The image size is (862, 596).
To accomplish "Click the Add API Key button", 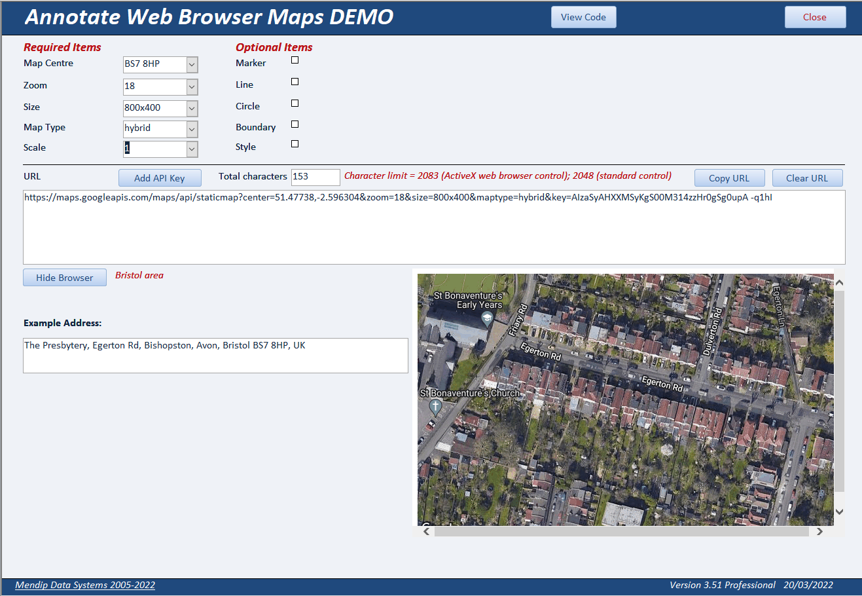I will [160, 178].
